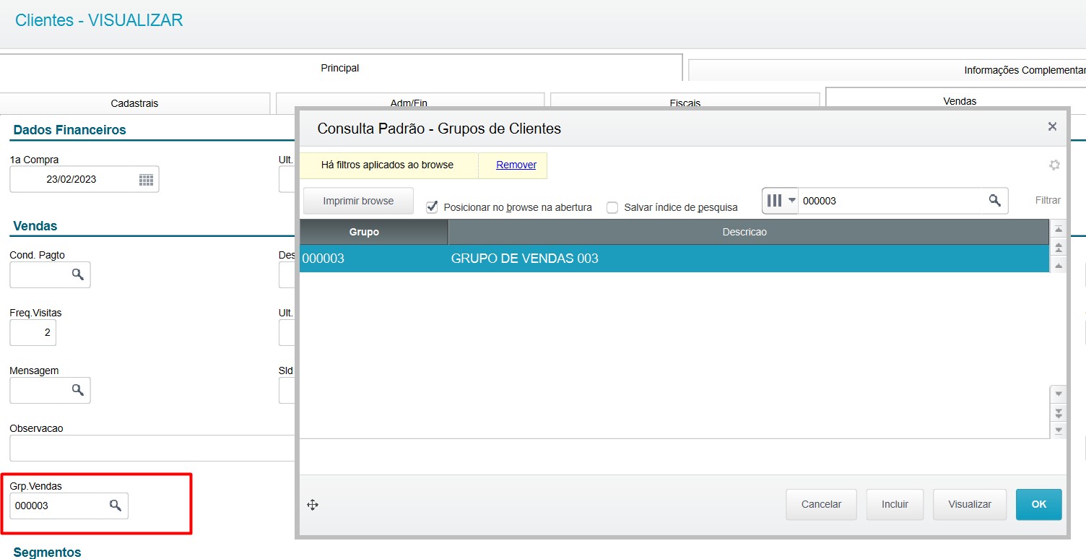Open the browse settings gear icon
1086x559 pixels.
pos(1054,165)
